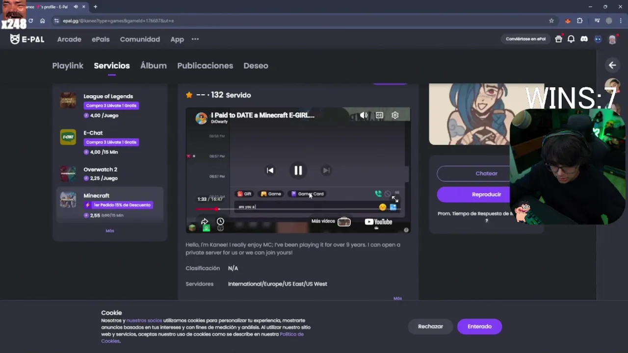628x353 pixels.
Task: Mute the tab using the speaker icon
Action: (76, 7)
